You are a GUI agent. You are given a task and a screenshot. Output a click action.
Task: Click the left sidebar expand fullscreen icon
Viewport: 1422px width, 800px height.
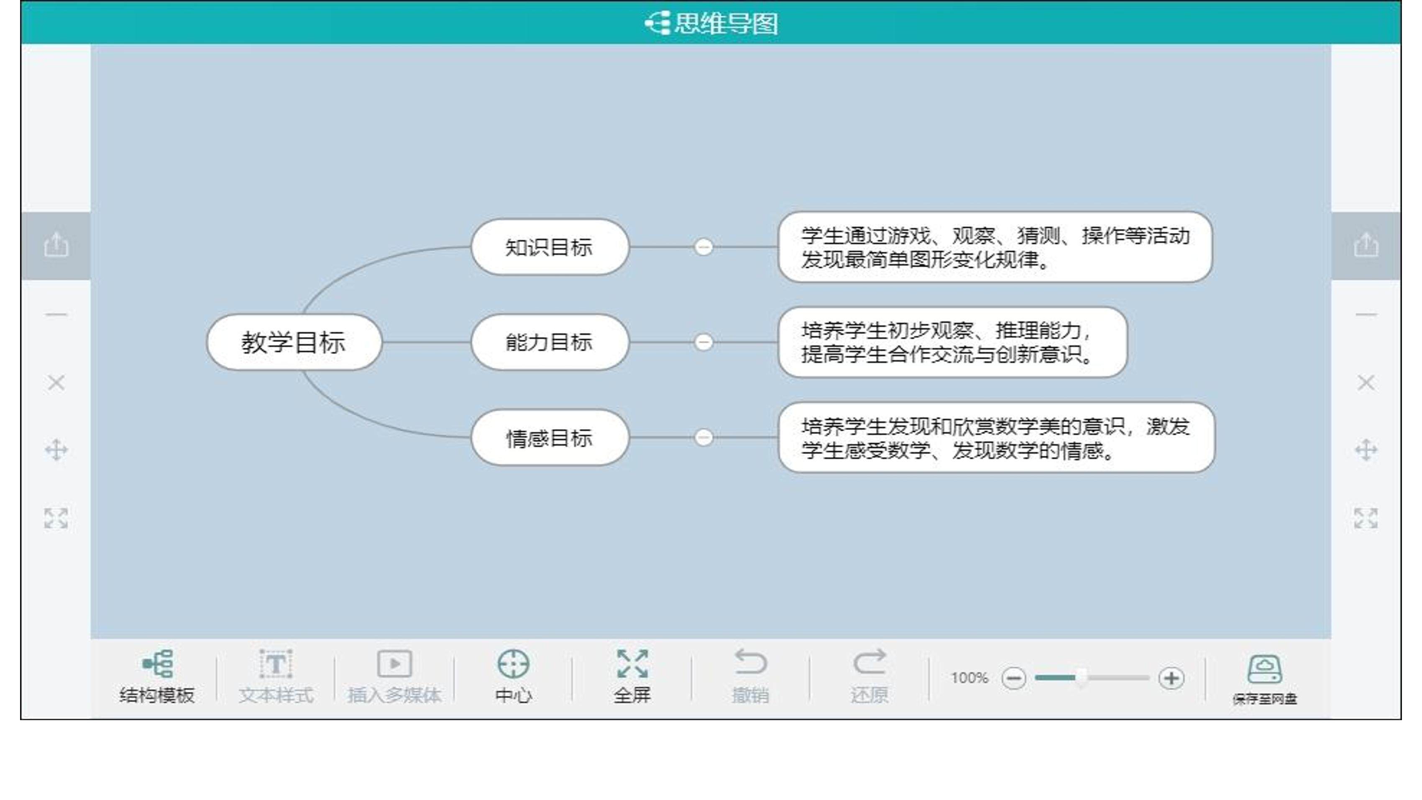(x=56, y=519)
